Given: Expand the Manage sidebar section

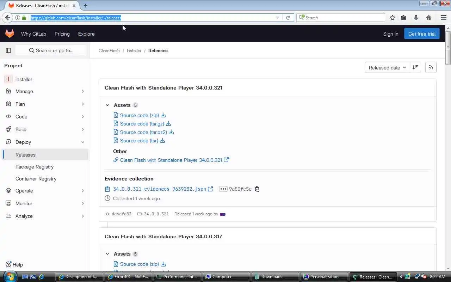Looking at the screenshot, I should 45,91.
